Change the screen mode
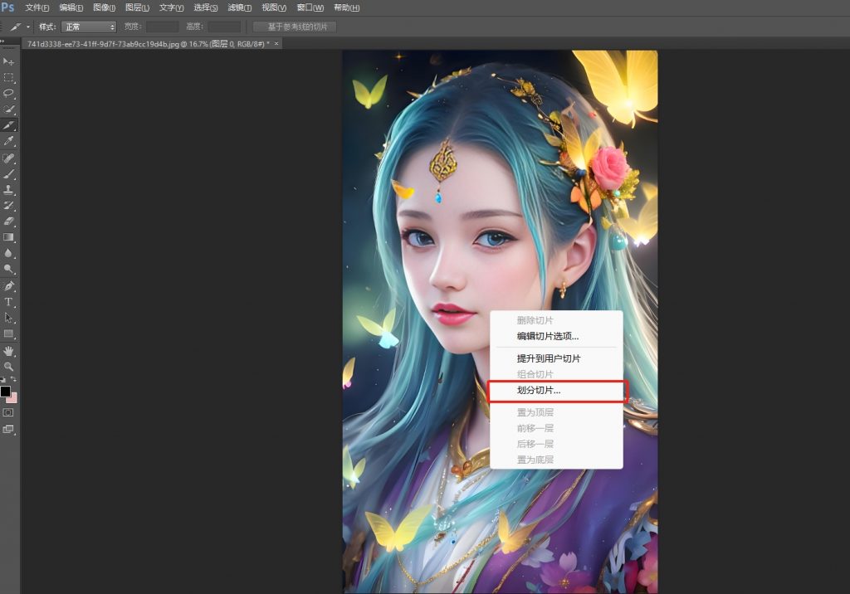This screenshot has width=850, height=594. click(x=8, y=429)
